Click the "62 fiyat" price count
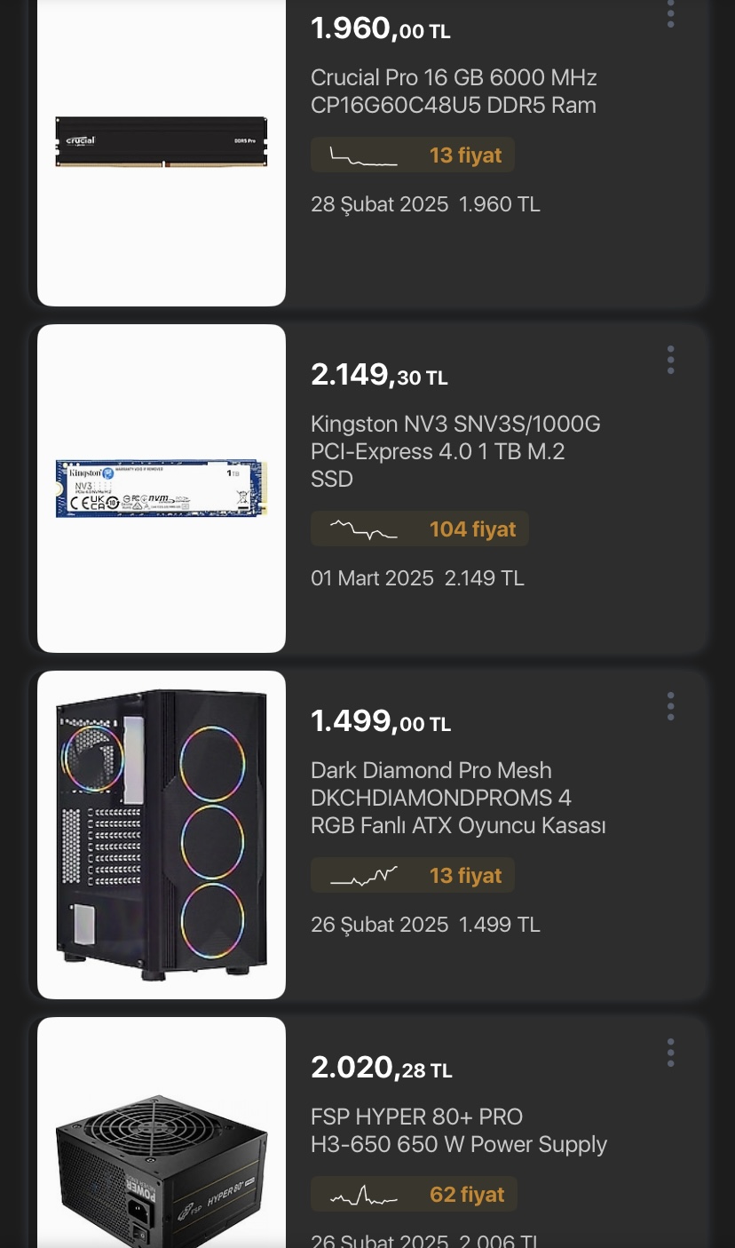This screenshot has width=735, height=1248. [467, 1196]
